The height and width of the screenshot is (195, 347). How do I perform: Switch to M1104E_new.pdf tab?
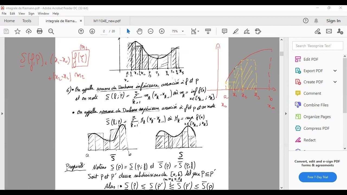pos(107,21)
